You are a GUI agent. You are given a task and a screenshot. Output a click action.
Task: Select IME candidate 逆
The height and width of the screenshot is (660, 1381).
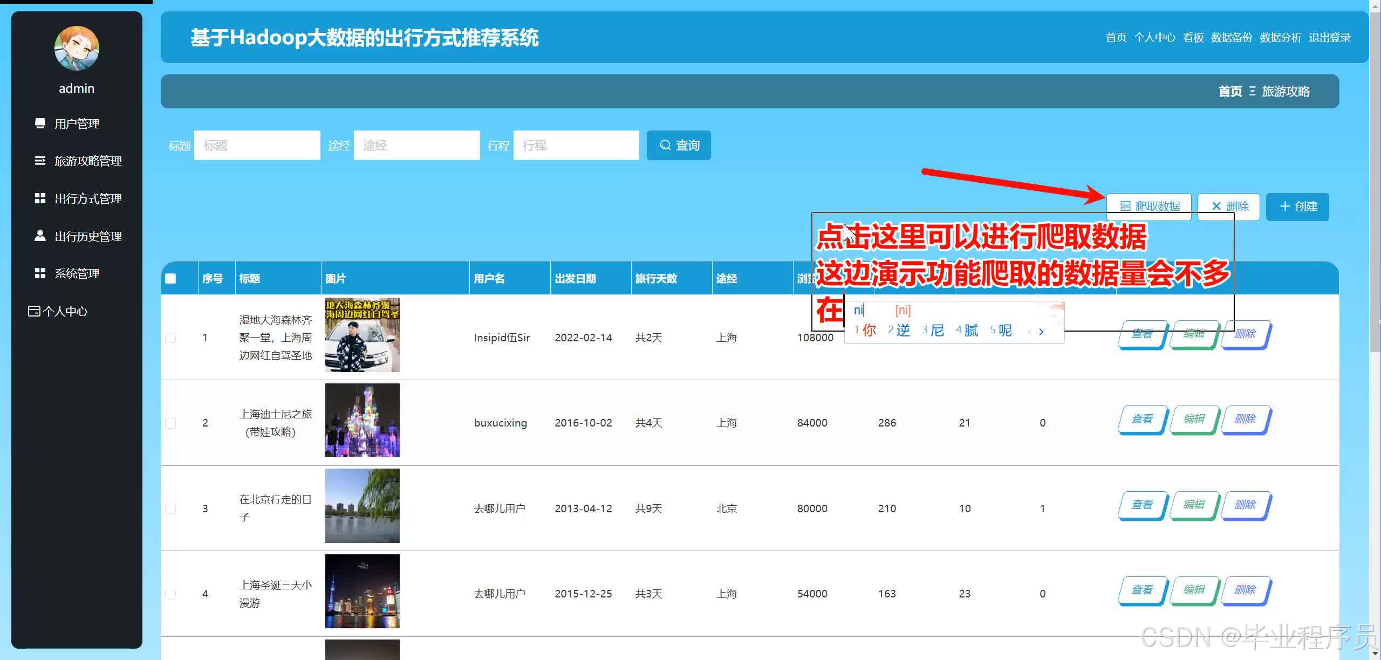tap(899, 330)
